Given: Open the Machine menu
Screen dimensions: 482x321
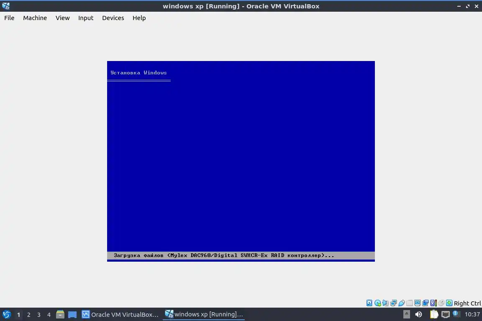Looking at the screenshot, I should pyautogui.click(x=35, y=18).
